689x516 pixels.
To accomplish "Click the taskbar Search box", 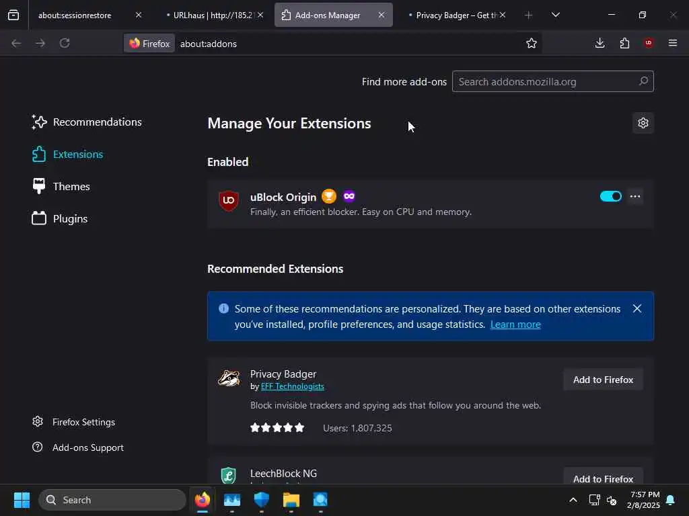I will click(112, 500).
